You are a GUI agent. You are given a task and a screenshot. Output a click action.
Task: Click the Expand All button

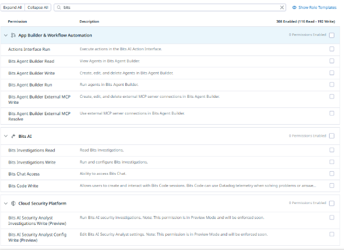coord(13,8)
